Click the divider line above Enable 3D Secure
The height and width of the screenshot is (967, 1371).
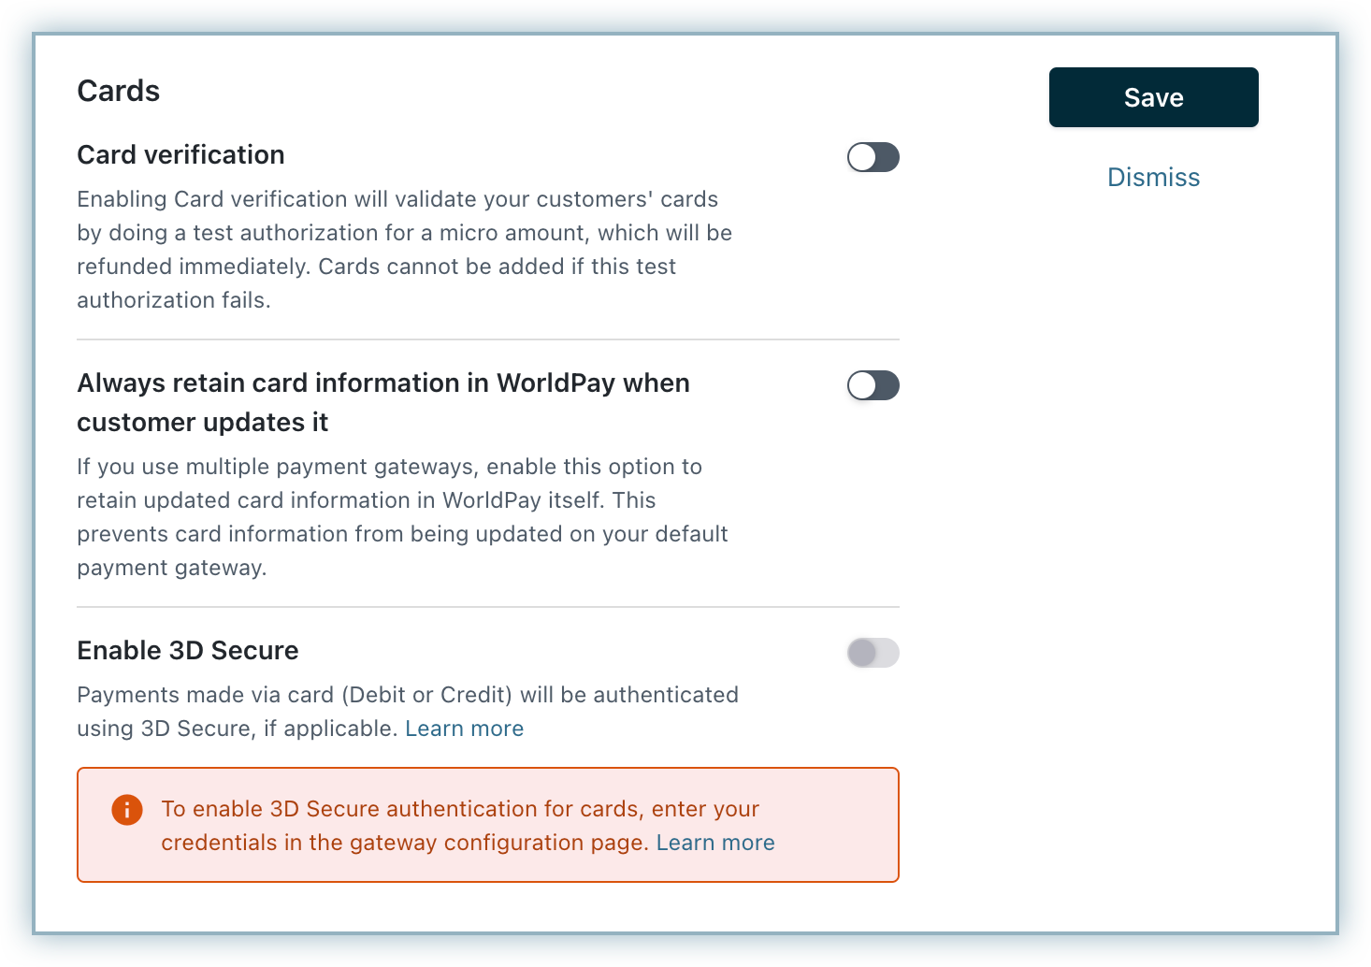coord(488,607)
